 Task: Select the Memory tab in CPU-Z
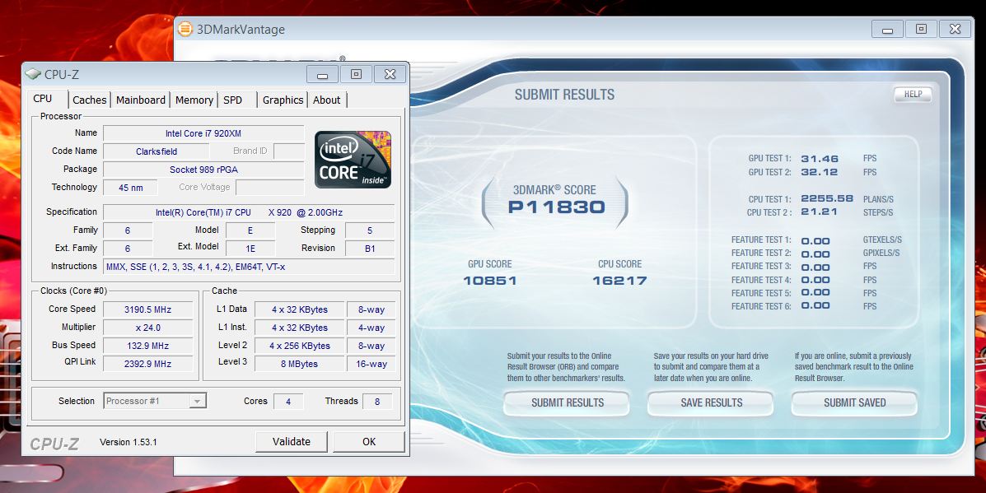[x=194, y=100]
